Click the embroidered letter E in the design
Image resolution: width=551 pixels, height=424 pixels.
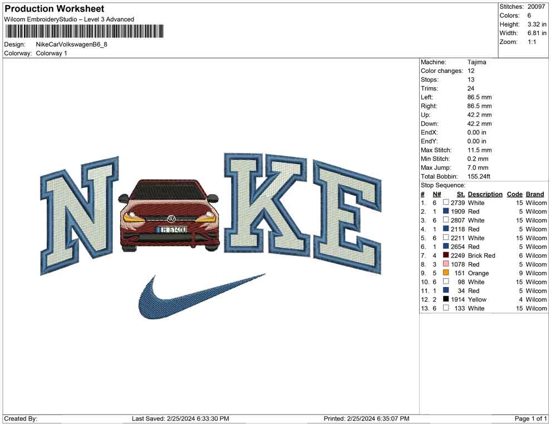click(347, 217)
